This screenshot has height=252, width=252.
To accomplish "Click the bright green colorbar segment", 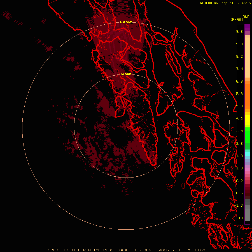I will click(247, 135).
